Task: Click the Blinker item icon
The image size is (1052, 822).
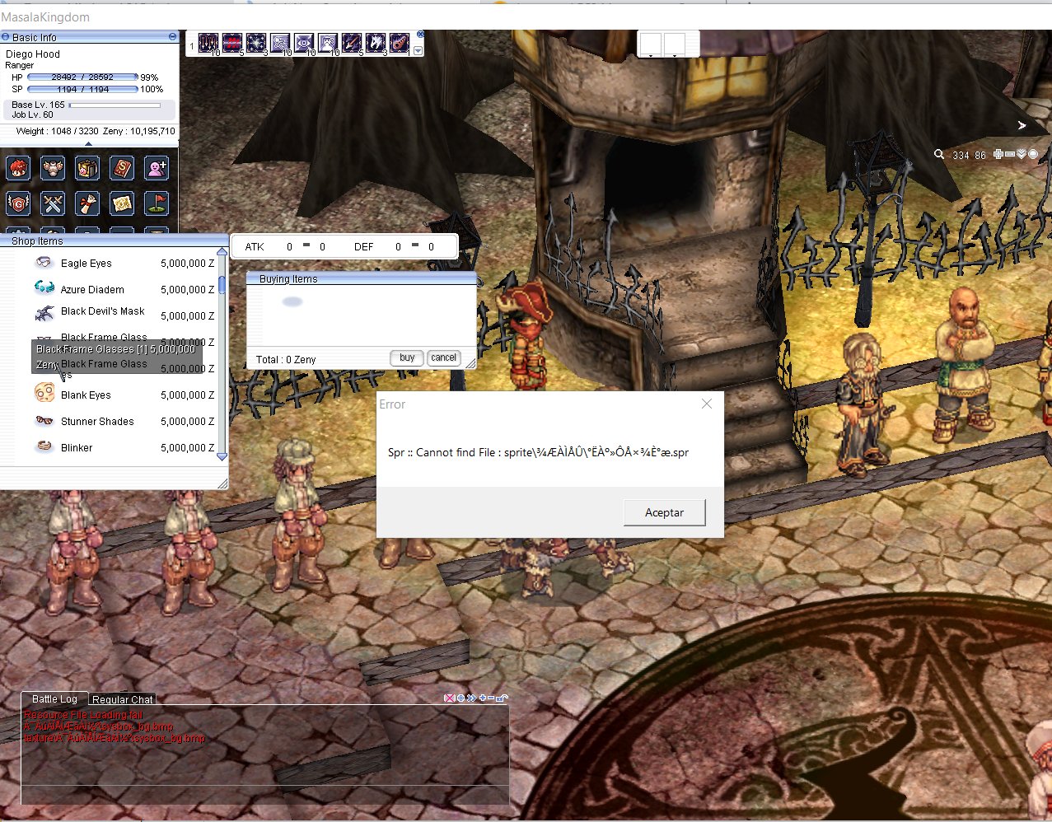Action: coord(44,447)
